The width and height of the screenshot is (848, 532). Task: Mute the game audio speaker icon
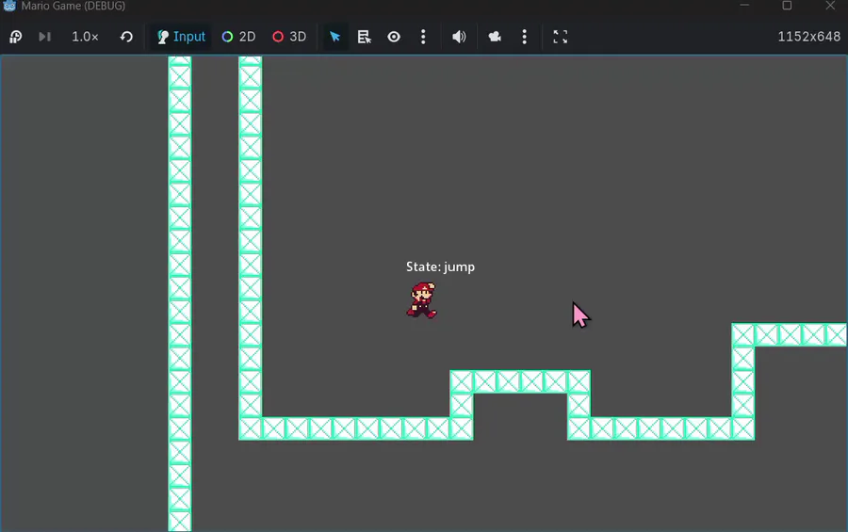click(x=459, y=37)
